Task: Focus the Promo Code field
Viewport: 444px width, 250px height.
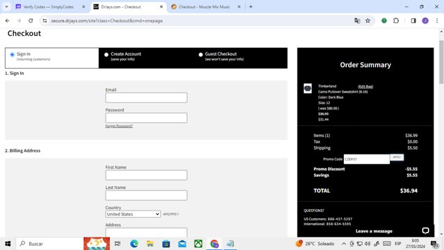Action: [367, 159]
